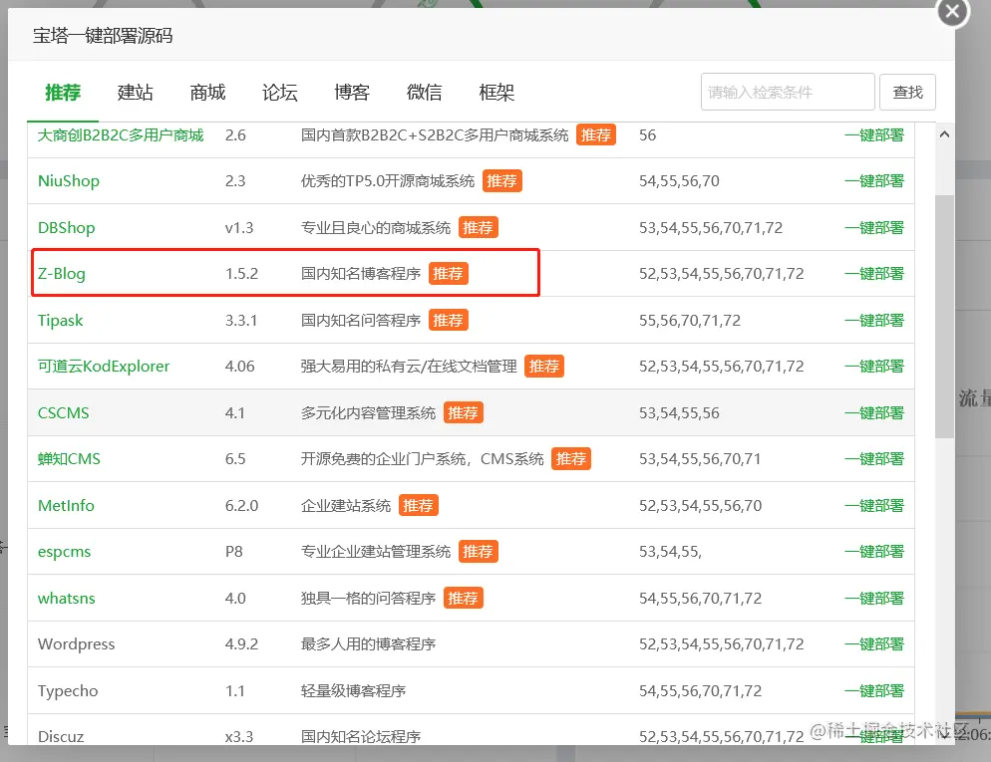Viewport: 991px width, 762px height.
Task: Switch to the 推荐 tab
Action: tap(63, 93)
